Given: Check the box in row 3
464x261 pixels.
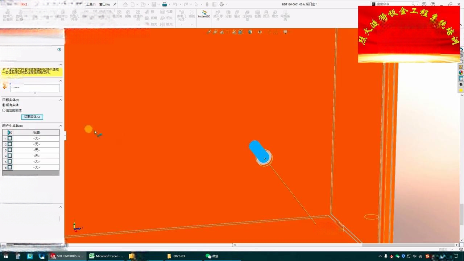Looking at the screenshot, I should coord(10,150).
